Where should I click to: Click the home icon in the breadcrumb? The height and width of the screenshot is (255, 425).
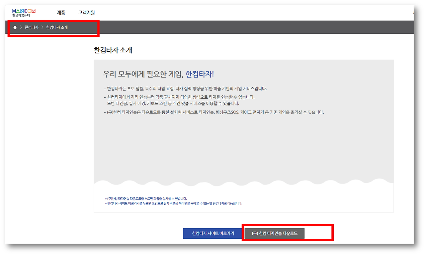point(15,27)
